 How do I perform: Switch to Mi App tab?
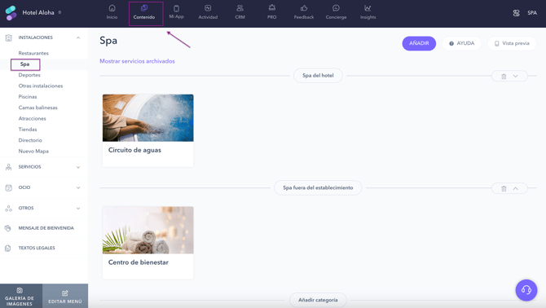(x=176, y=12)
